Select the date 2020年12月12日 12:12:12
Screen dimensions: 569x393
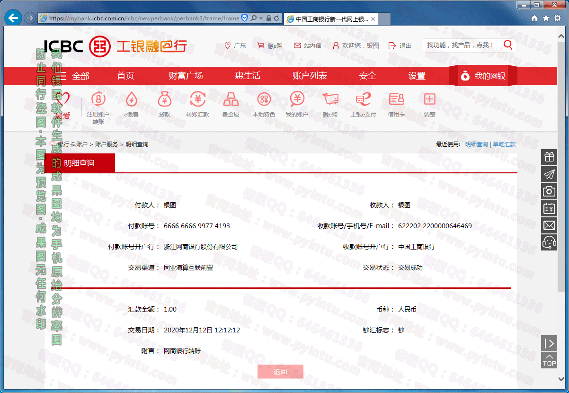tap(202, 330)
